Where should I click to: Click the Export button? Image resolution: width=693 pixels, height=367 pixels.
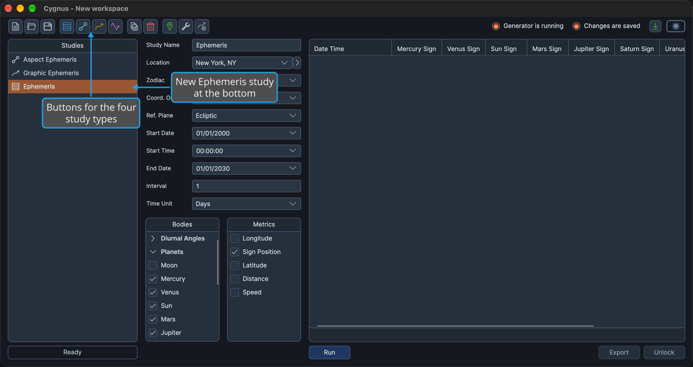[x=619, y=352]
